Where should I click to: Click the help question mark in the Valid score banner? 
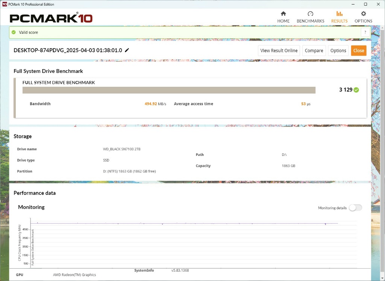(x=365, y=32)
